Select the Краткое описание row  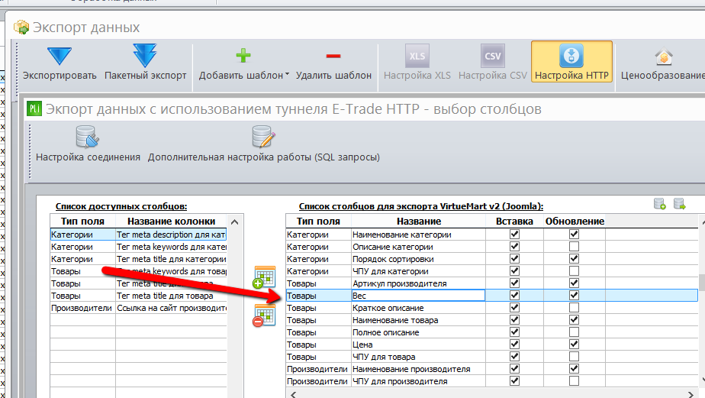pos(491,308)
